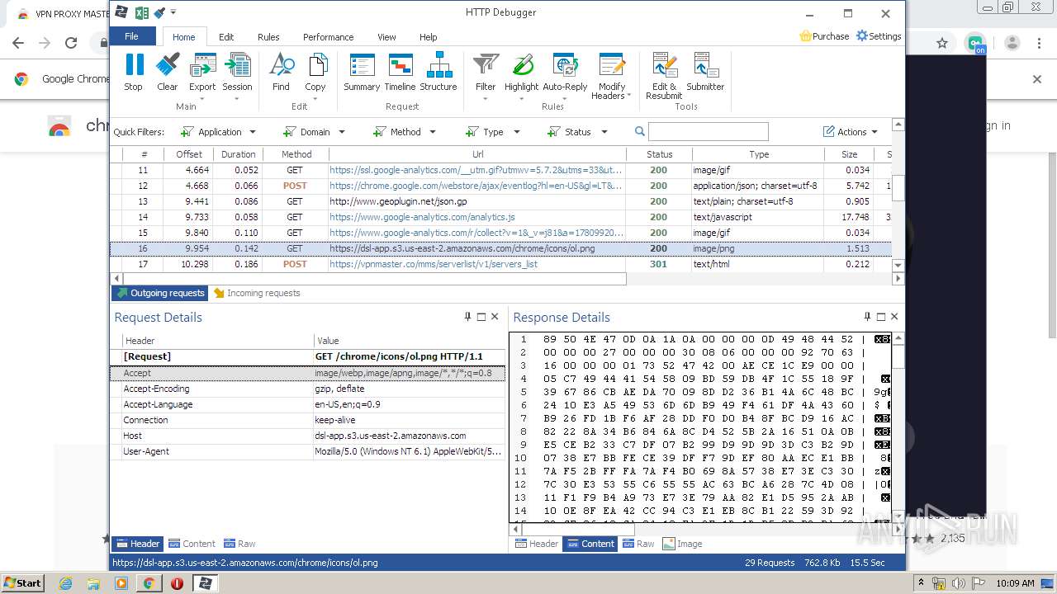Sort by the Duration column header

(238, 154)
